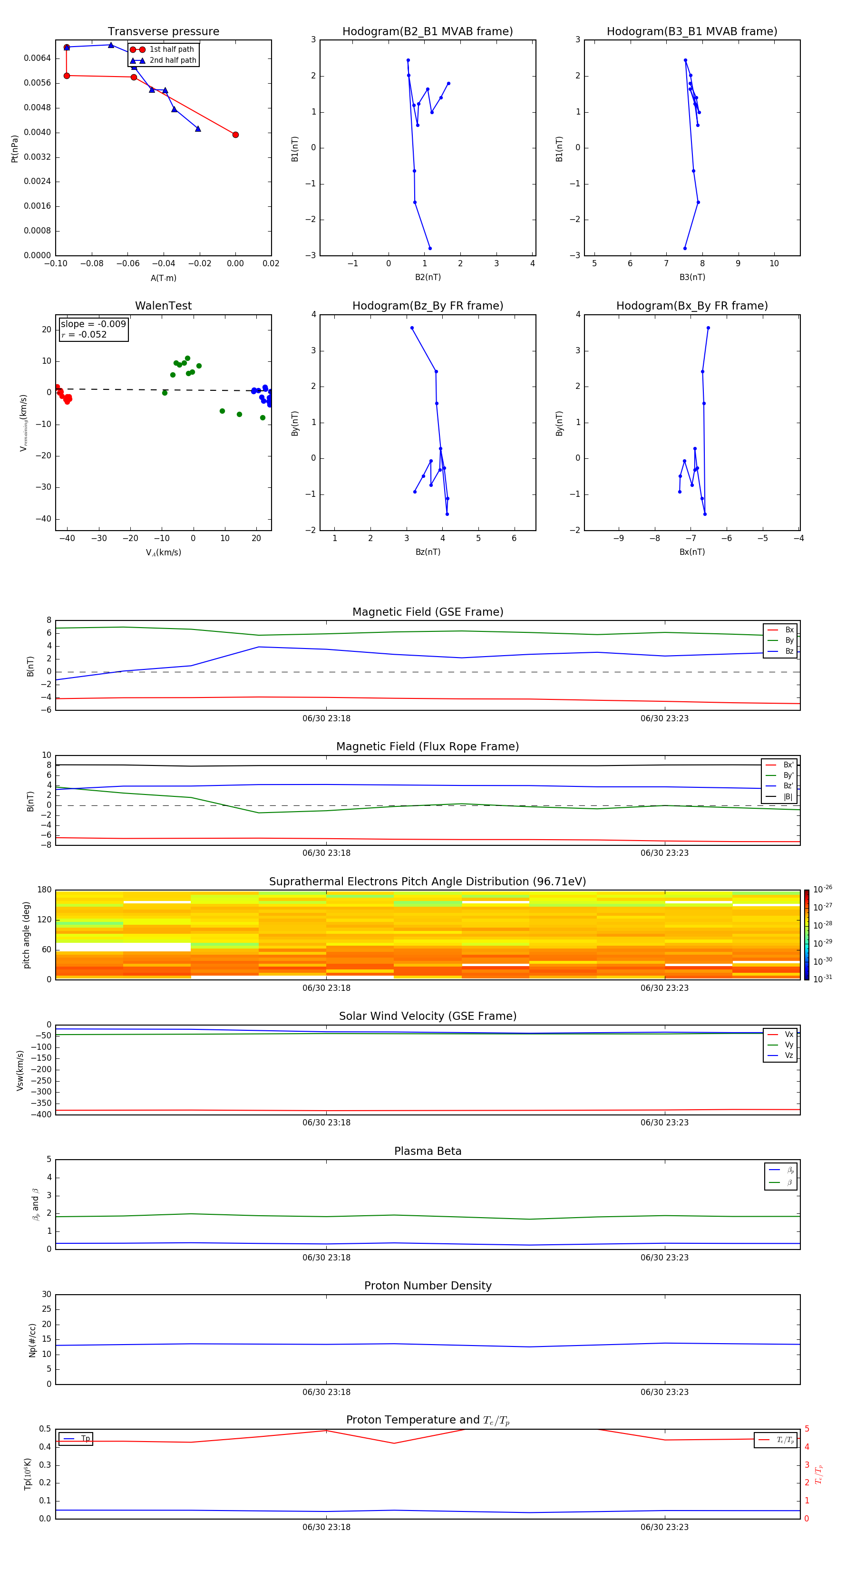Click the 'Tp' legend entry

(76, 1439)
